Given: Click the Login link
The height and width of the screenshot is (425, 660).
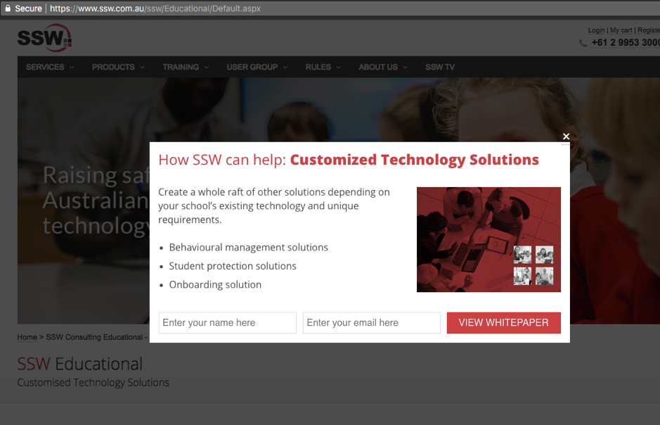Looking at the screenshot, I should (x=596, y=30).
